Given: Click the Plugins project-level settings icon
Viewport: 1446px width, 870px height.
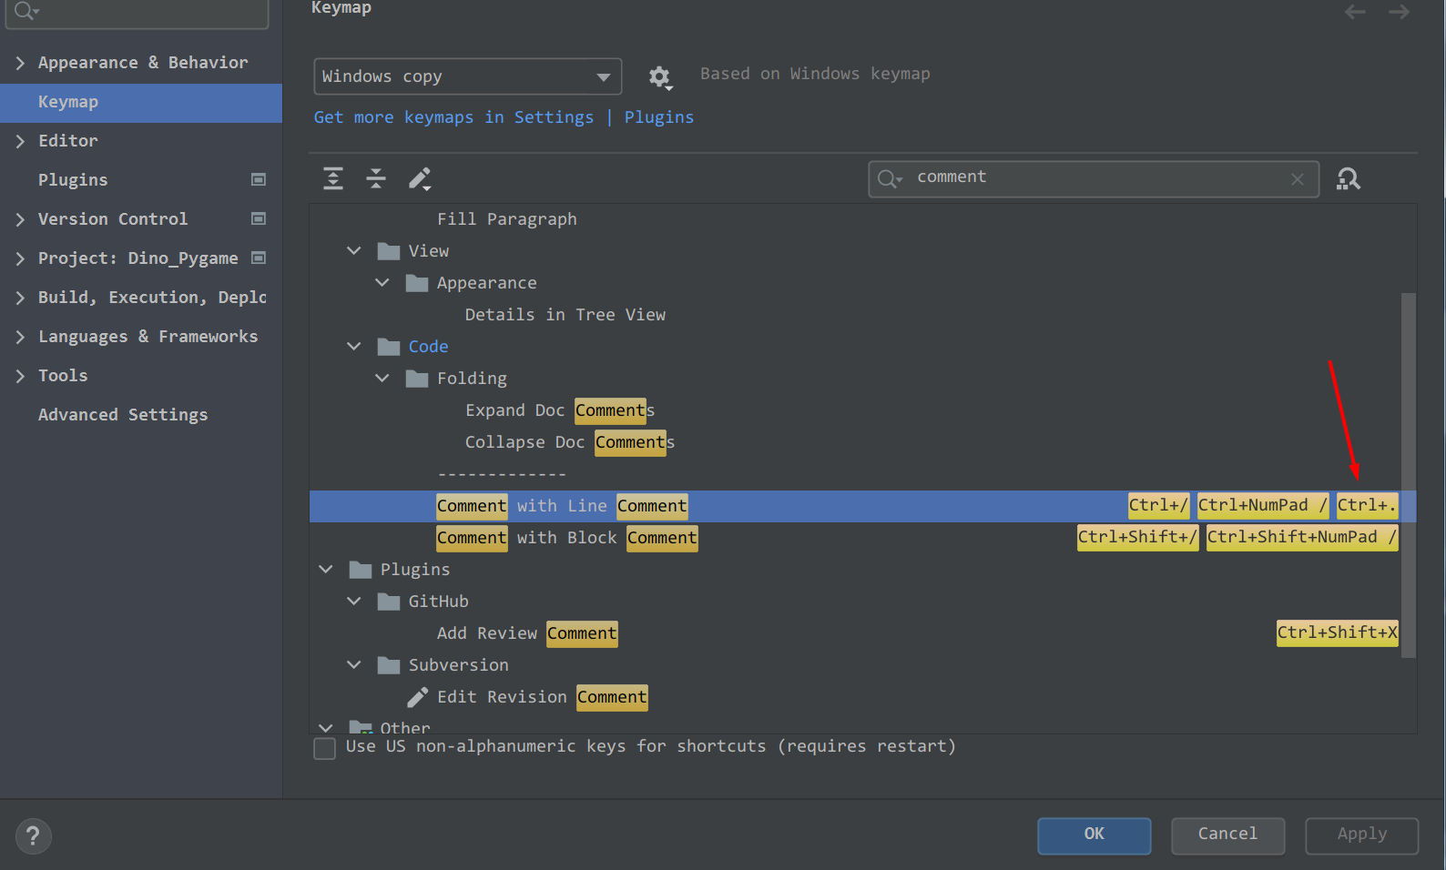Looking at the screenshot, I should pyautogui.click(x=259, y=179).
